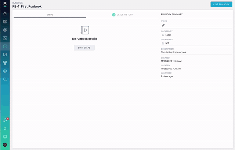Viewport: 235px width, 150px height.
Task: Open the notepad-with-pencil sidebar icon
Action: [x=5, y=22]
